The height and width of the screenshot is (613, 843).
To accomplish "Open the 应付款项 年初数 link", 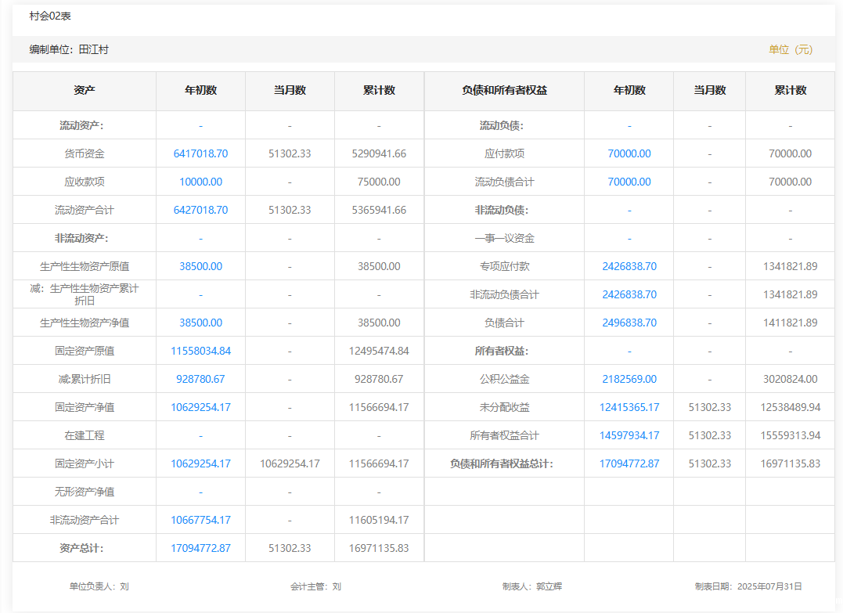I will pyautogui.click(x=629, y=153).
